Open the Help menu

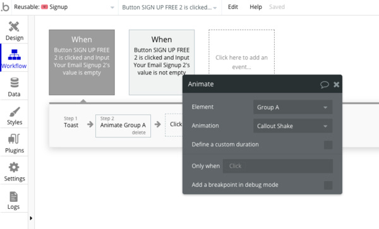click(256, 7)
